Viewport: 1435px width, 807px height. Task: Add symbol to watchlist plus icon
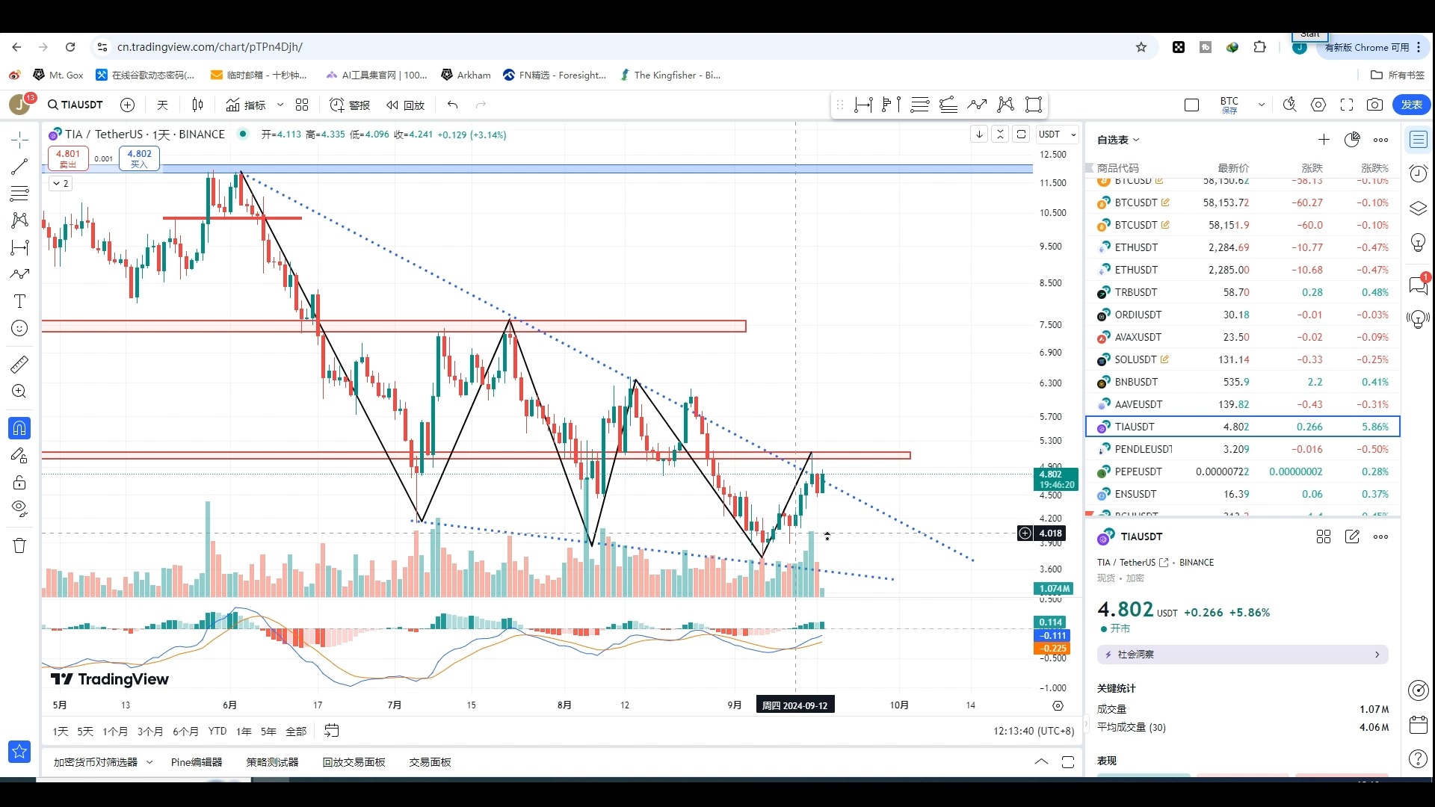coord(1324,140)
